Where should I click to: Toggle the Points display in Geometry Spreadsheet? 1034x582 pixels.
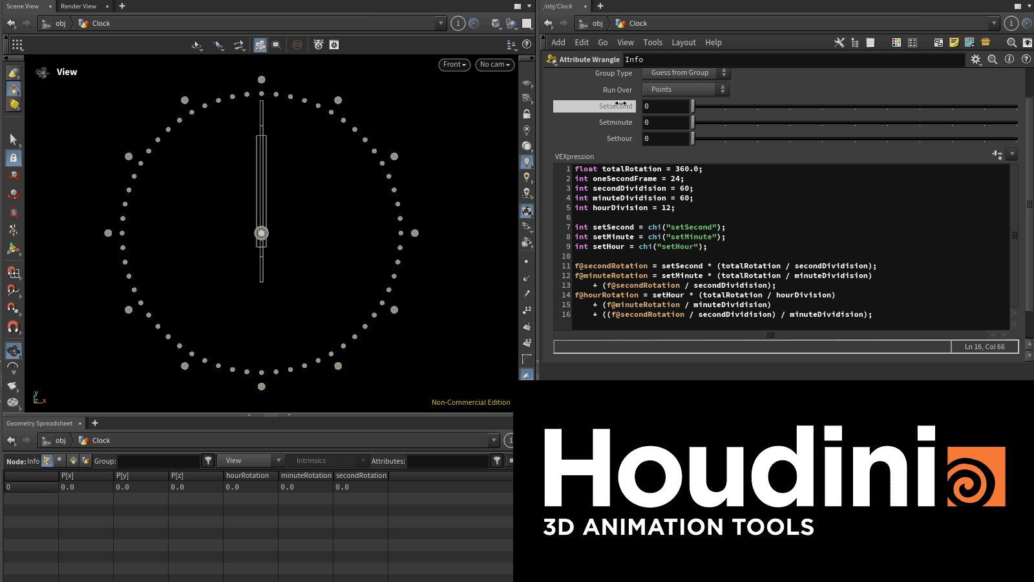[47, 460]
